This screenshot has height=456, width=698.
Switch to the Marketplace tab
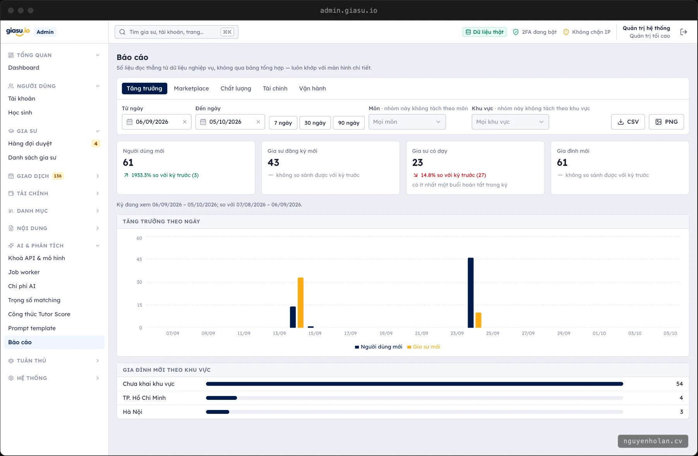point(191,89)
